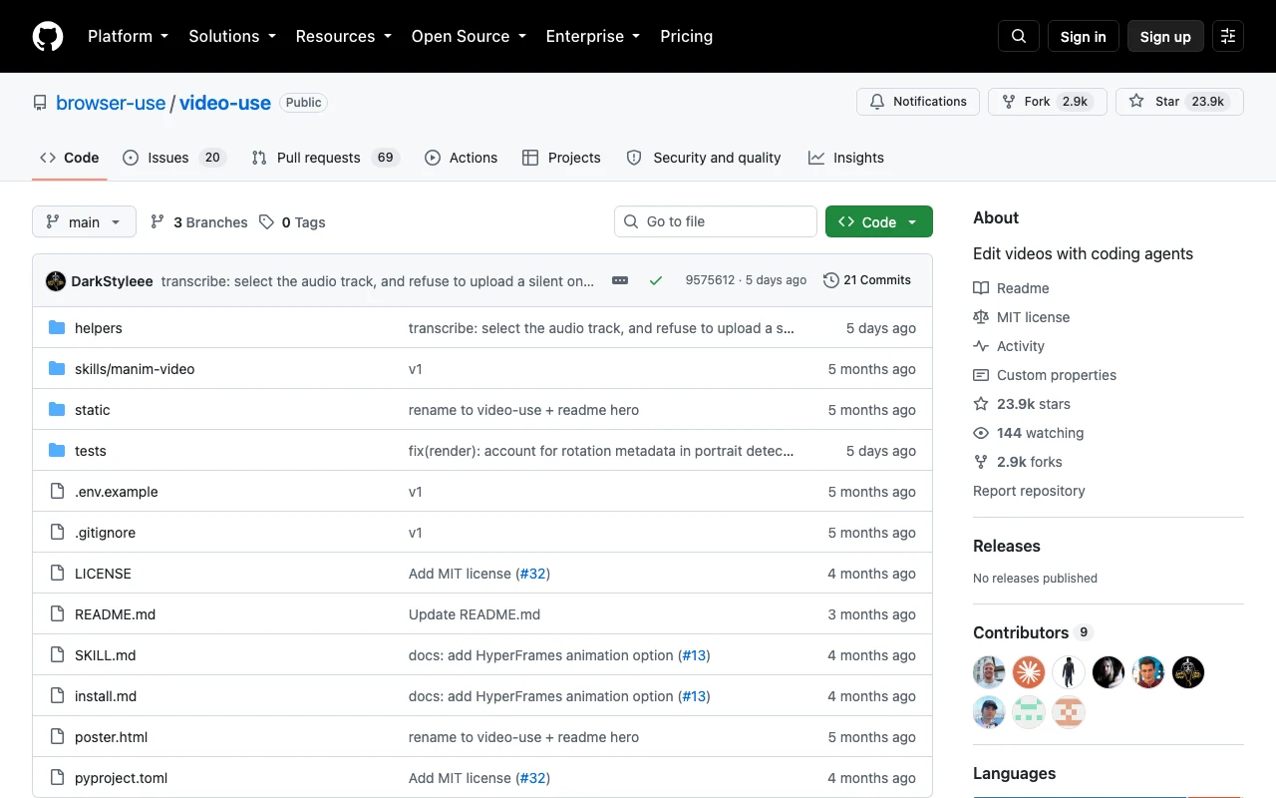Screen dimensions: 1276x798
Task: Expand the Open Source menu
Action: click(x=469, y=36)
